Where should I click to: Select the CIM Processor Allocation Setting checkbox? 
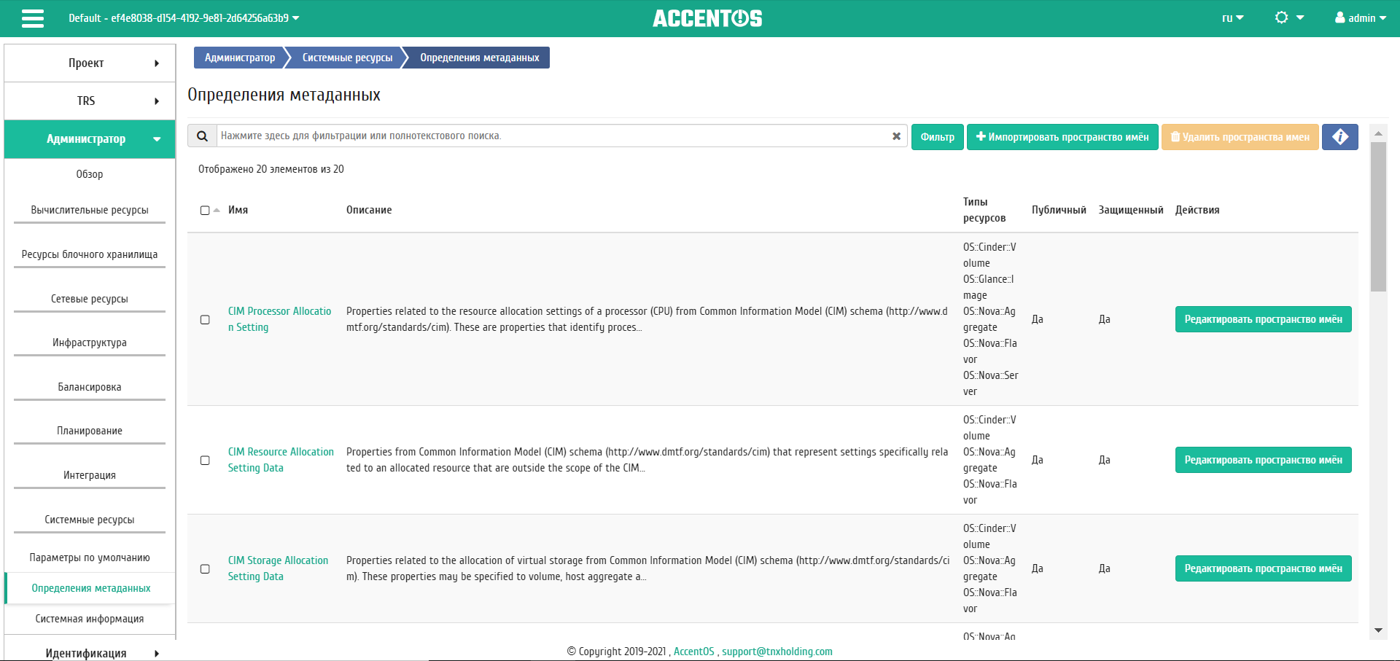click(x=205, y=320)
